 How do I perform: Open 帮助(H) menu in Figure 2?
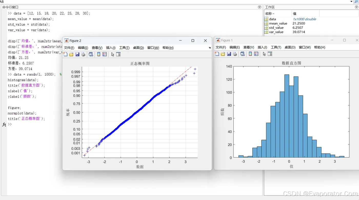click(168, 48)
